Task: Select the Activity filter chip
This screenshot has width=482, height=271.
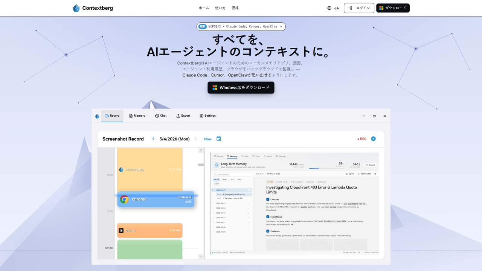Action: click(217, 184)
